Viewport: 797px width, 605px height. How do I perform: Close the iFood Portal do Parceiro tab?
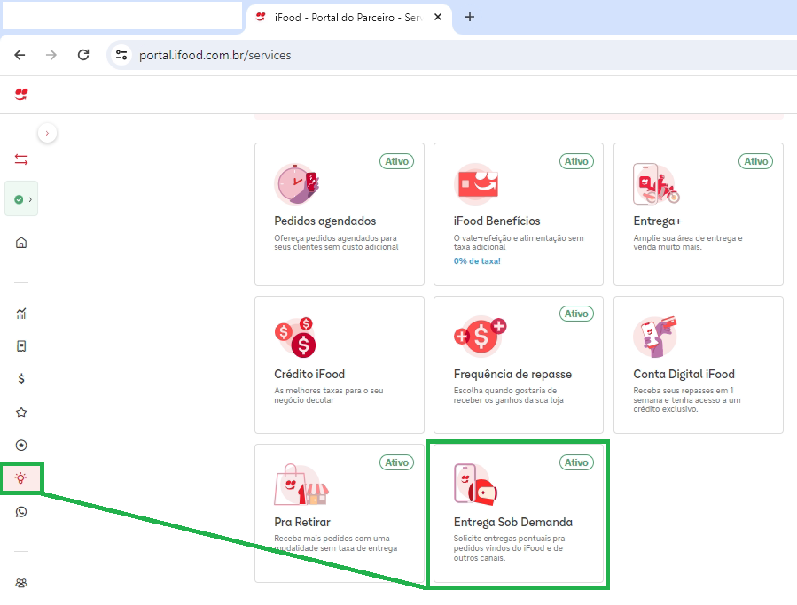coord(438,17)
